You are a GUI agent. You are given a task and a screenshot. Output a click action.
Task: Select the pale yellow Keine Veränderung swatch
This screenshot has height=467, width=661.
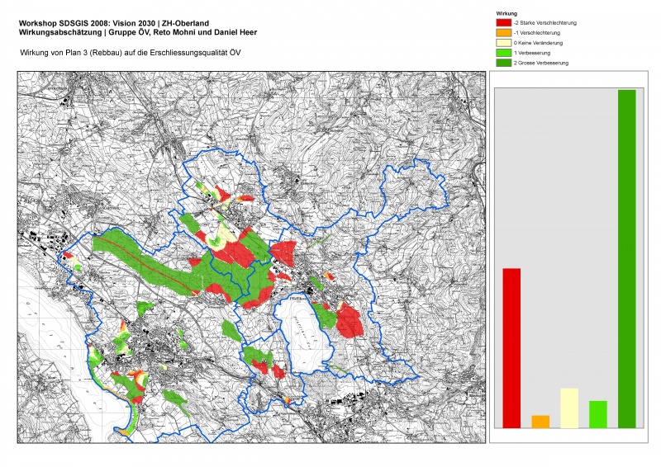coord(503,43)
